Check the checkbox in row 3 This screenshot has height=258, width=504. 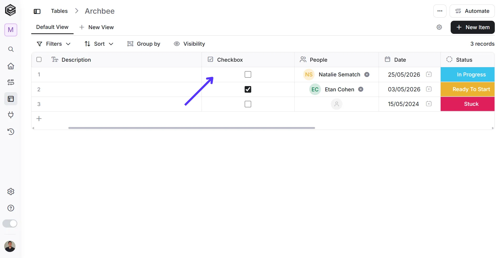coord(248,104)
